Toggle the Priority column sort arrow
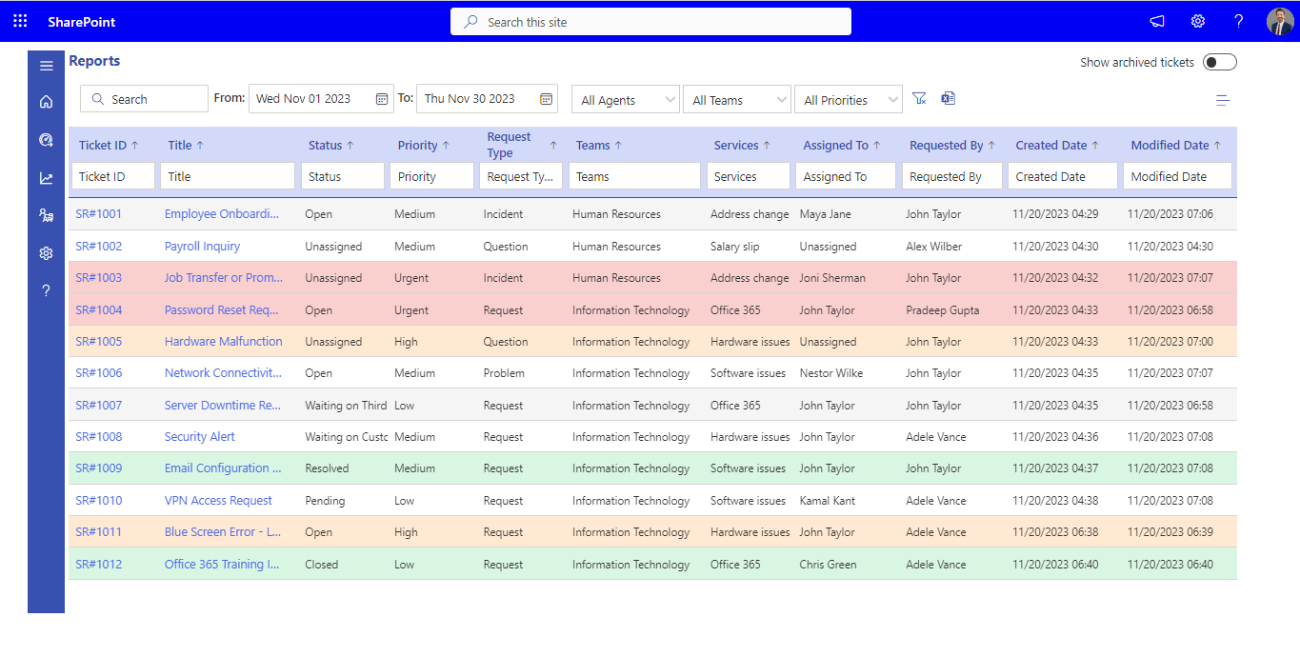 [448, 145]
